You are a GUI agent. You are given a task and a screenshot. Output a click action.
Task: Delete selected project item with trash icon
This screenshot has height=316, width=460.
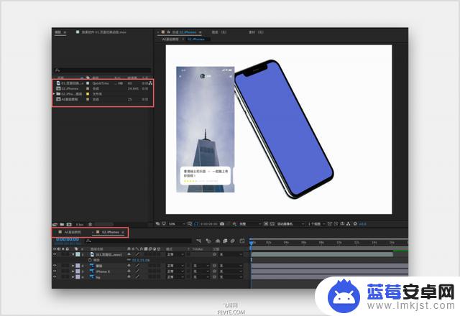91,224
